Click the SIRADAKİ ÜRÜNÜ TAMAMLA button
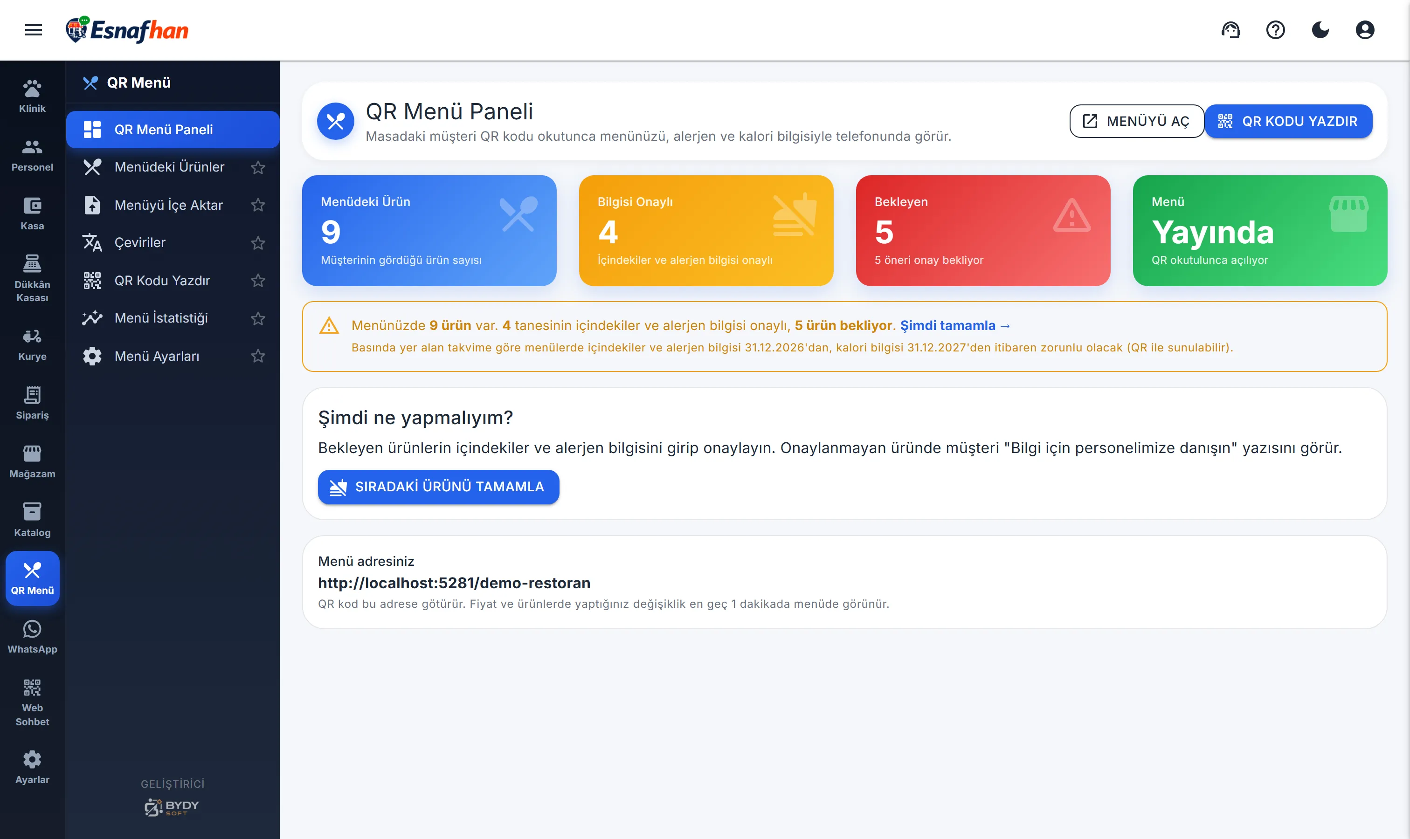The width and height of the screenshot is (1410, 839). coord(438,487)
